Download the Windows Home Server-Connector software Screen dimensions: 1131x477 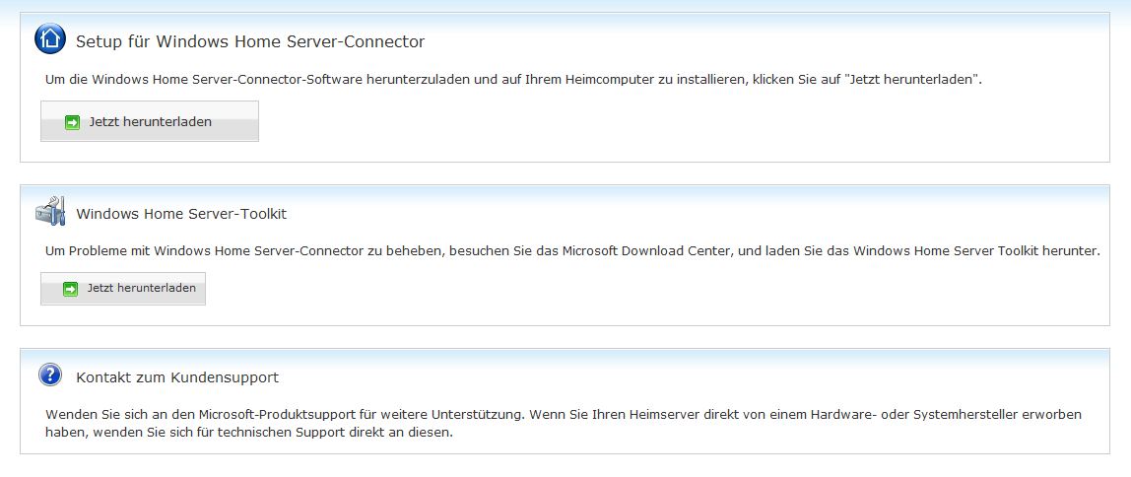click(150, 122)
